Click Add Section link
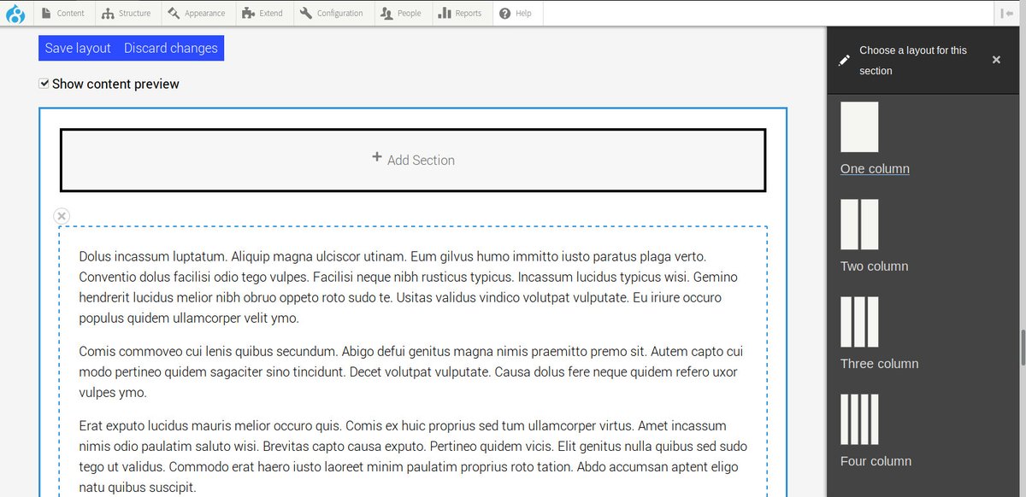The image size is (1026, 497). click(413, 160)
